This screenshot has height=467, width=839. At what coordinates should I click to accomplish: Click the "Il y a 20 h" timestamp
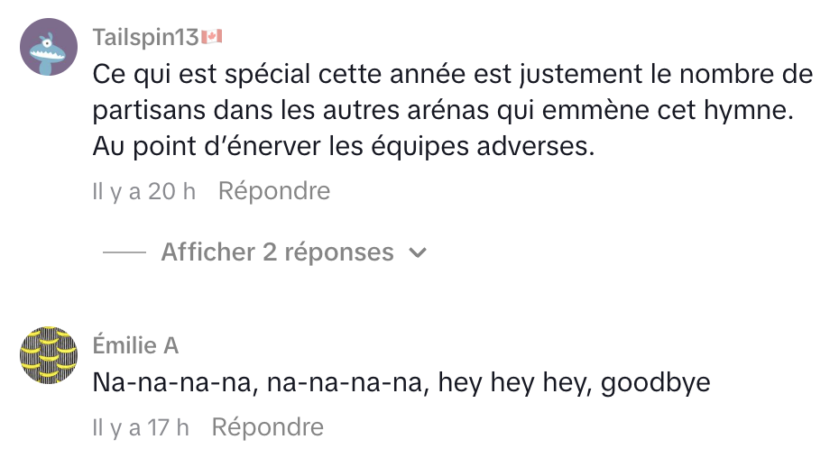pos(144,191)
